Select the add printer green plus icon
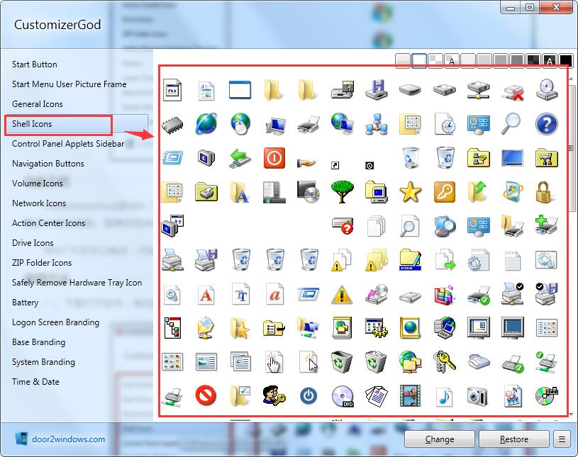The width and height of the screenshot is (578, 457). click(x=546, y=225)
